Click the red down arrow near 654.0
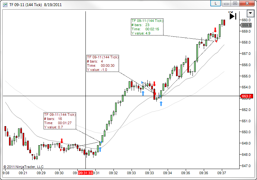This screenshot has height=180, width=257. click(154, 84)
